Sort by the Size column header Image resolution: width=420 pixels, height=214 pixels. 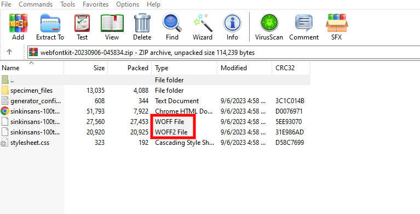[86, 68]
